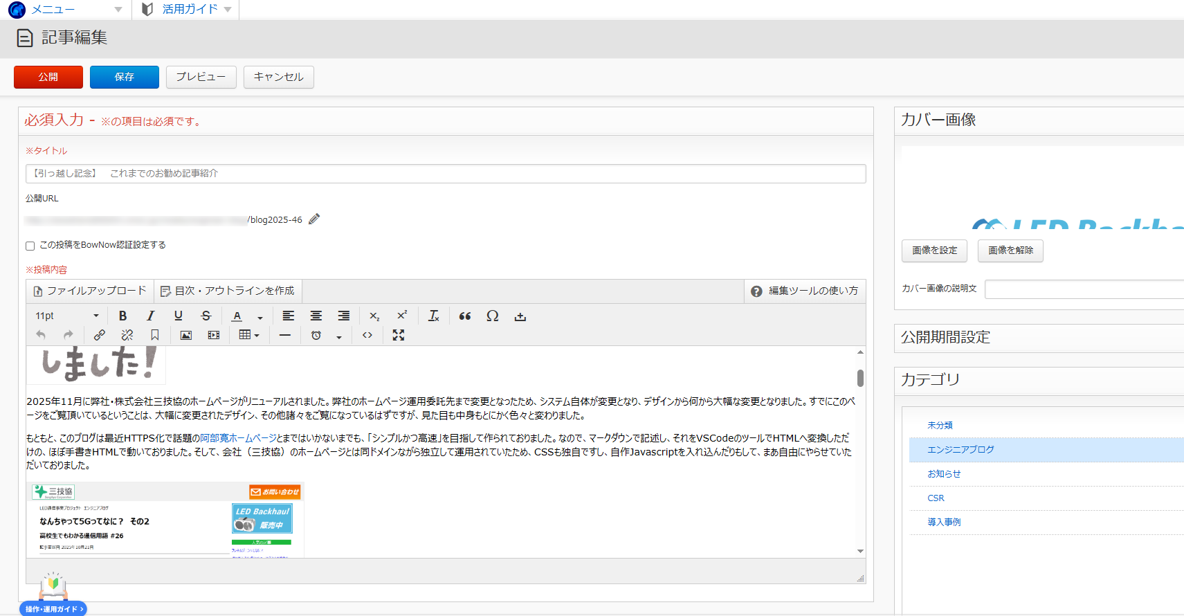This screenshot has height=616, width=1184.
Task: Apply strikethrough formatting
Action: pos(206,316)
